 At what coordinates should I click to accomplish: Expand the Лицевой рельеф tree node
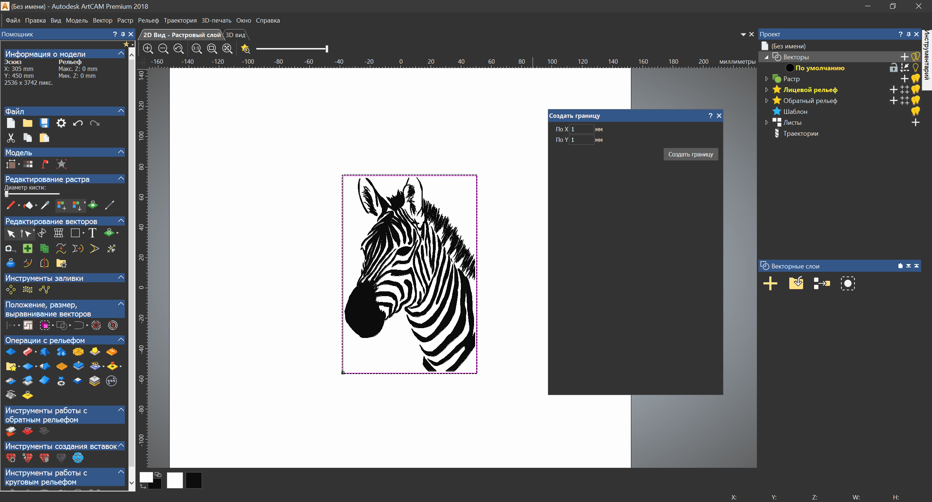click(767, 90)
